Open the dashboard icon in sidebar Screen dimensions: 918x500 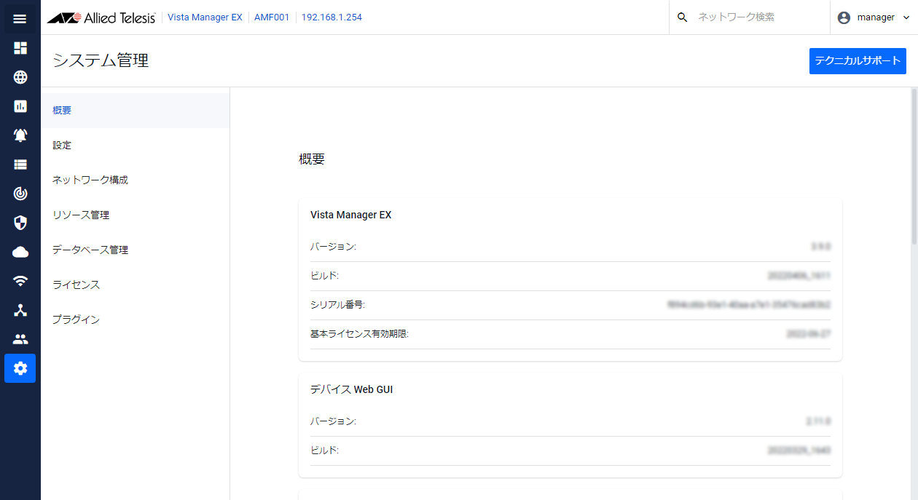(x=20, y=48)
